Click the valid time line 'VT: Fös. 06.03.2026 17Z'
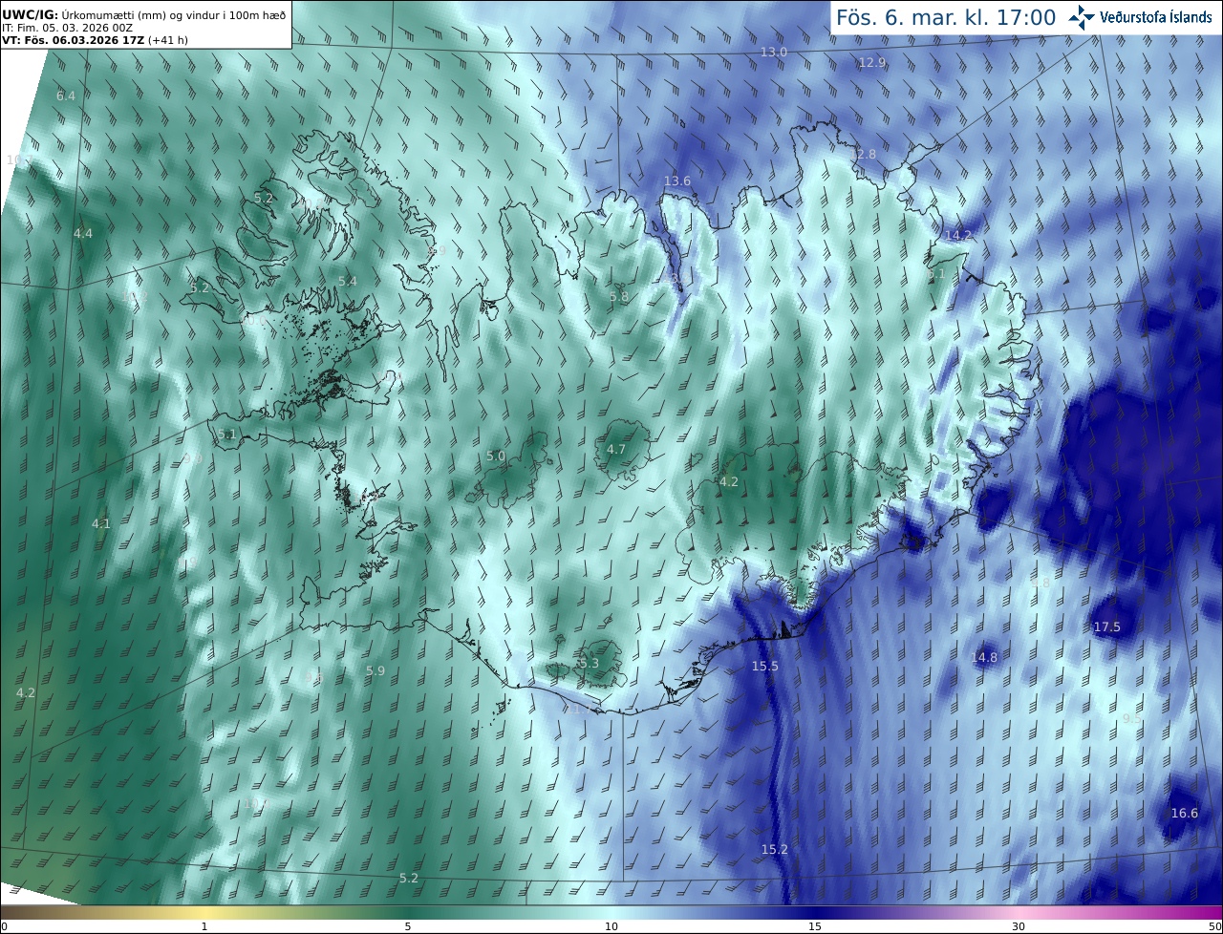1223x934 pixels. point(74,40)
